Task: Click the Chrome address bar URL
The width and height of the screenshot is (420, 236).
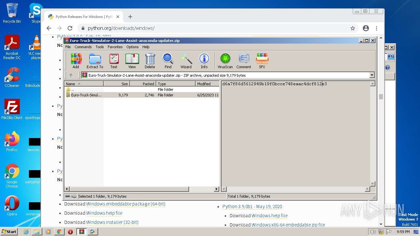Action: (x=121, y=28)
